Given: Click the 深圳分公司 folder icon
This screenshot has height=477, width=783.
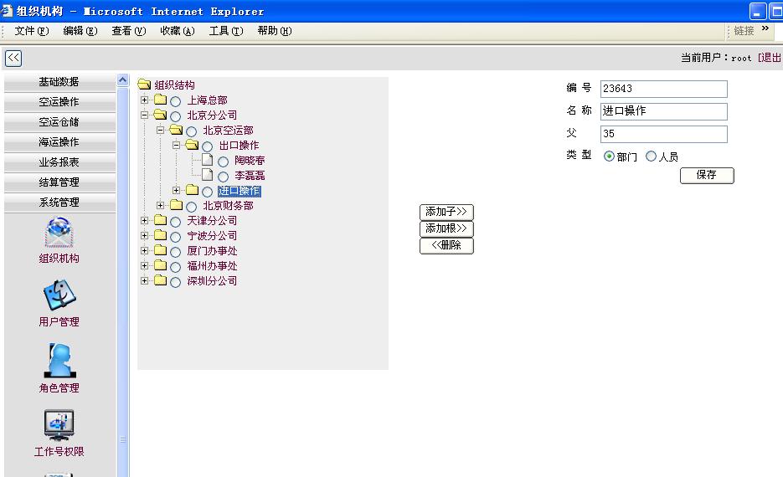Looking at the screenshot, I should tap(160, 280).
